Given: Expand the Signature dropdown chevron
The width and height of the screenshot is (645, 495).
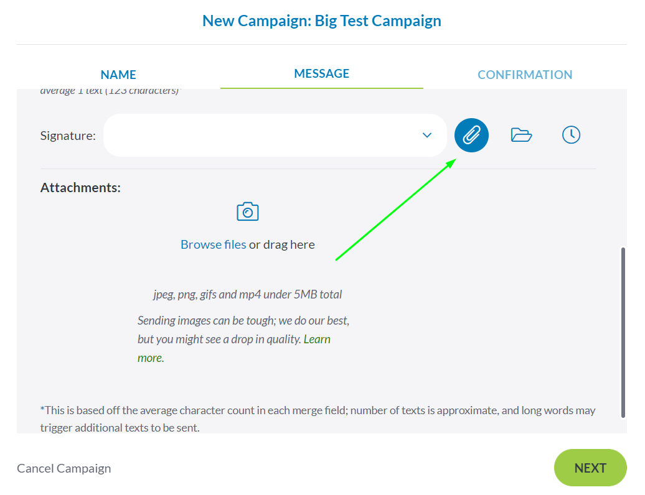Looking at the screenshot, I should pos(427,136).
